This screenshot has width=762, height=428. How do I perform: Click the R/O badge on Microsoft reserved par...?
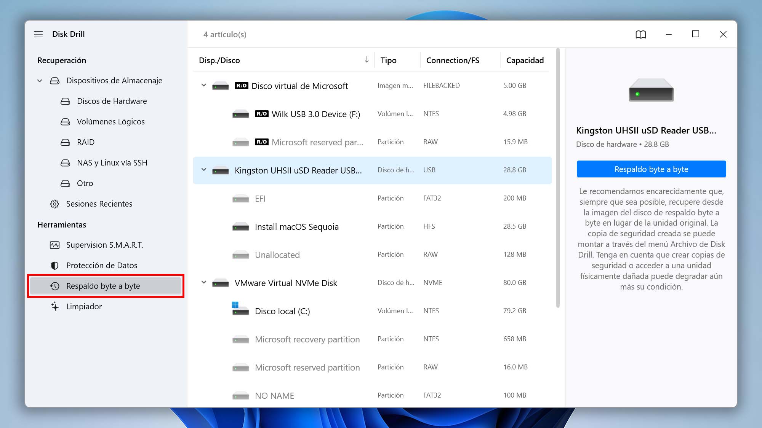pyautogui.click(x=262, y=142)
